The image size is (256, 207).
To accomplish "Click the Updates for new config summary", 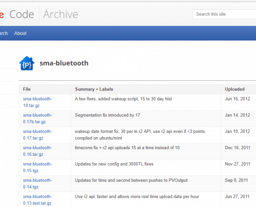I will pos(114,164).
